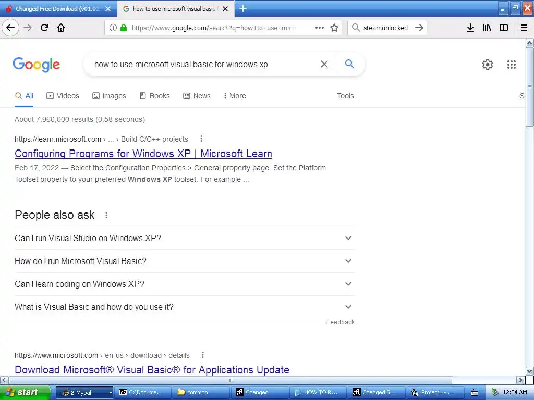Click the horizontal scrollbar right arrow
Screen dimensions: 534x400
(x=520, y=380)
